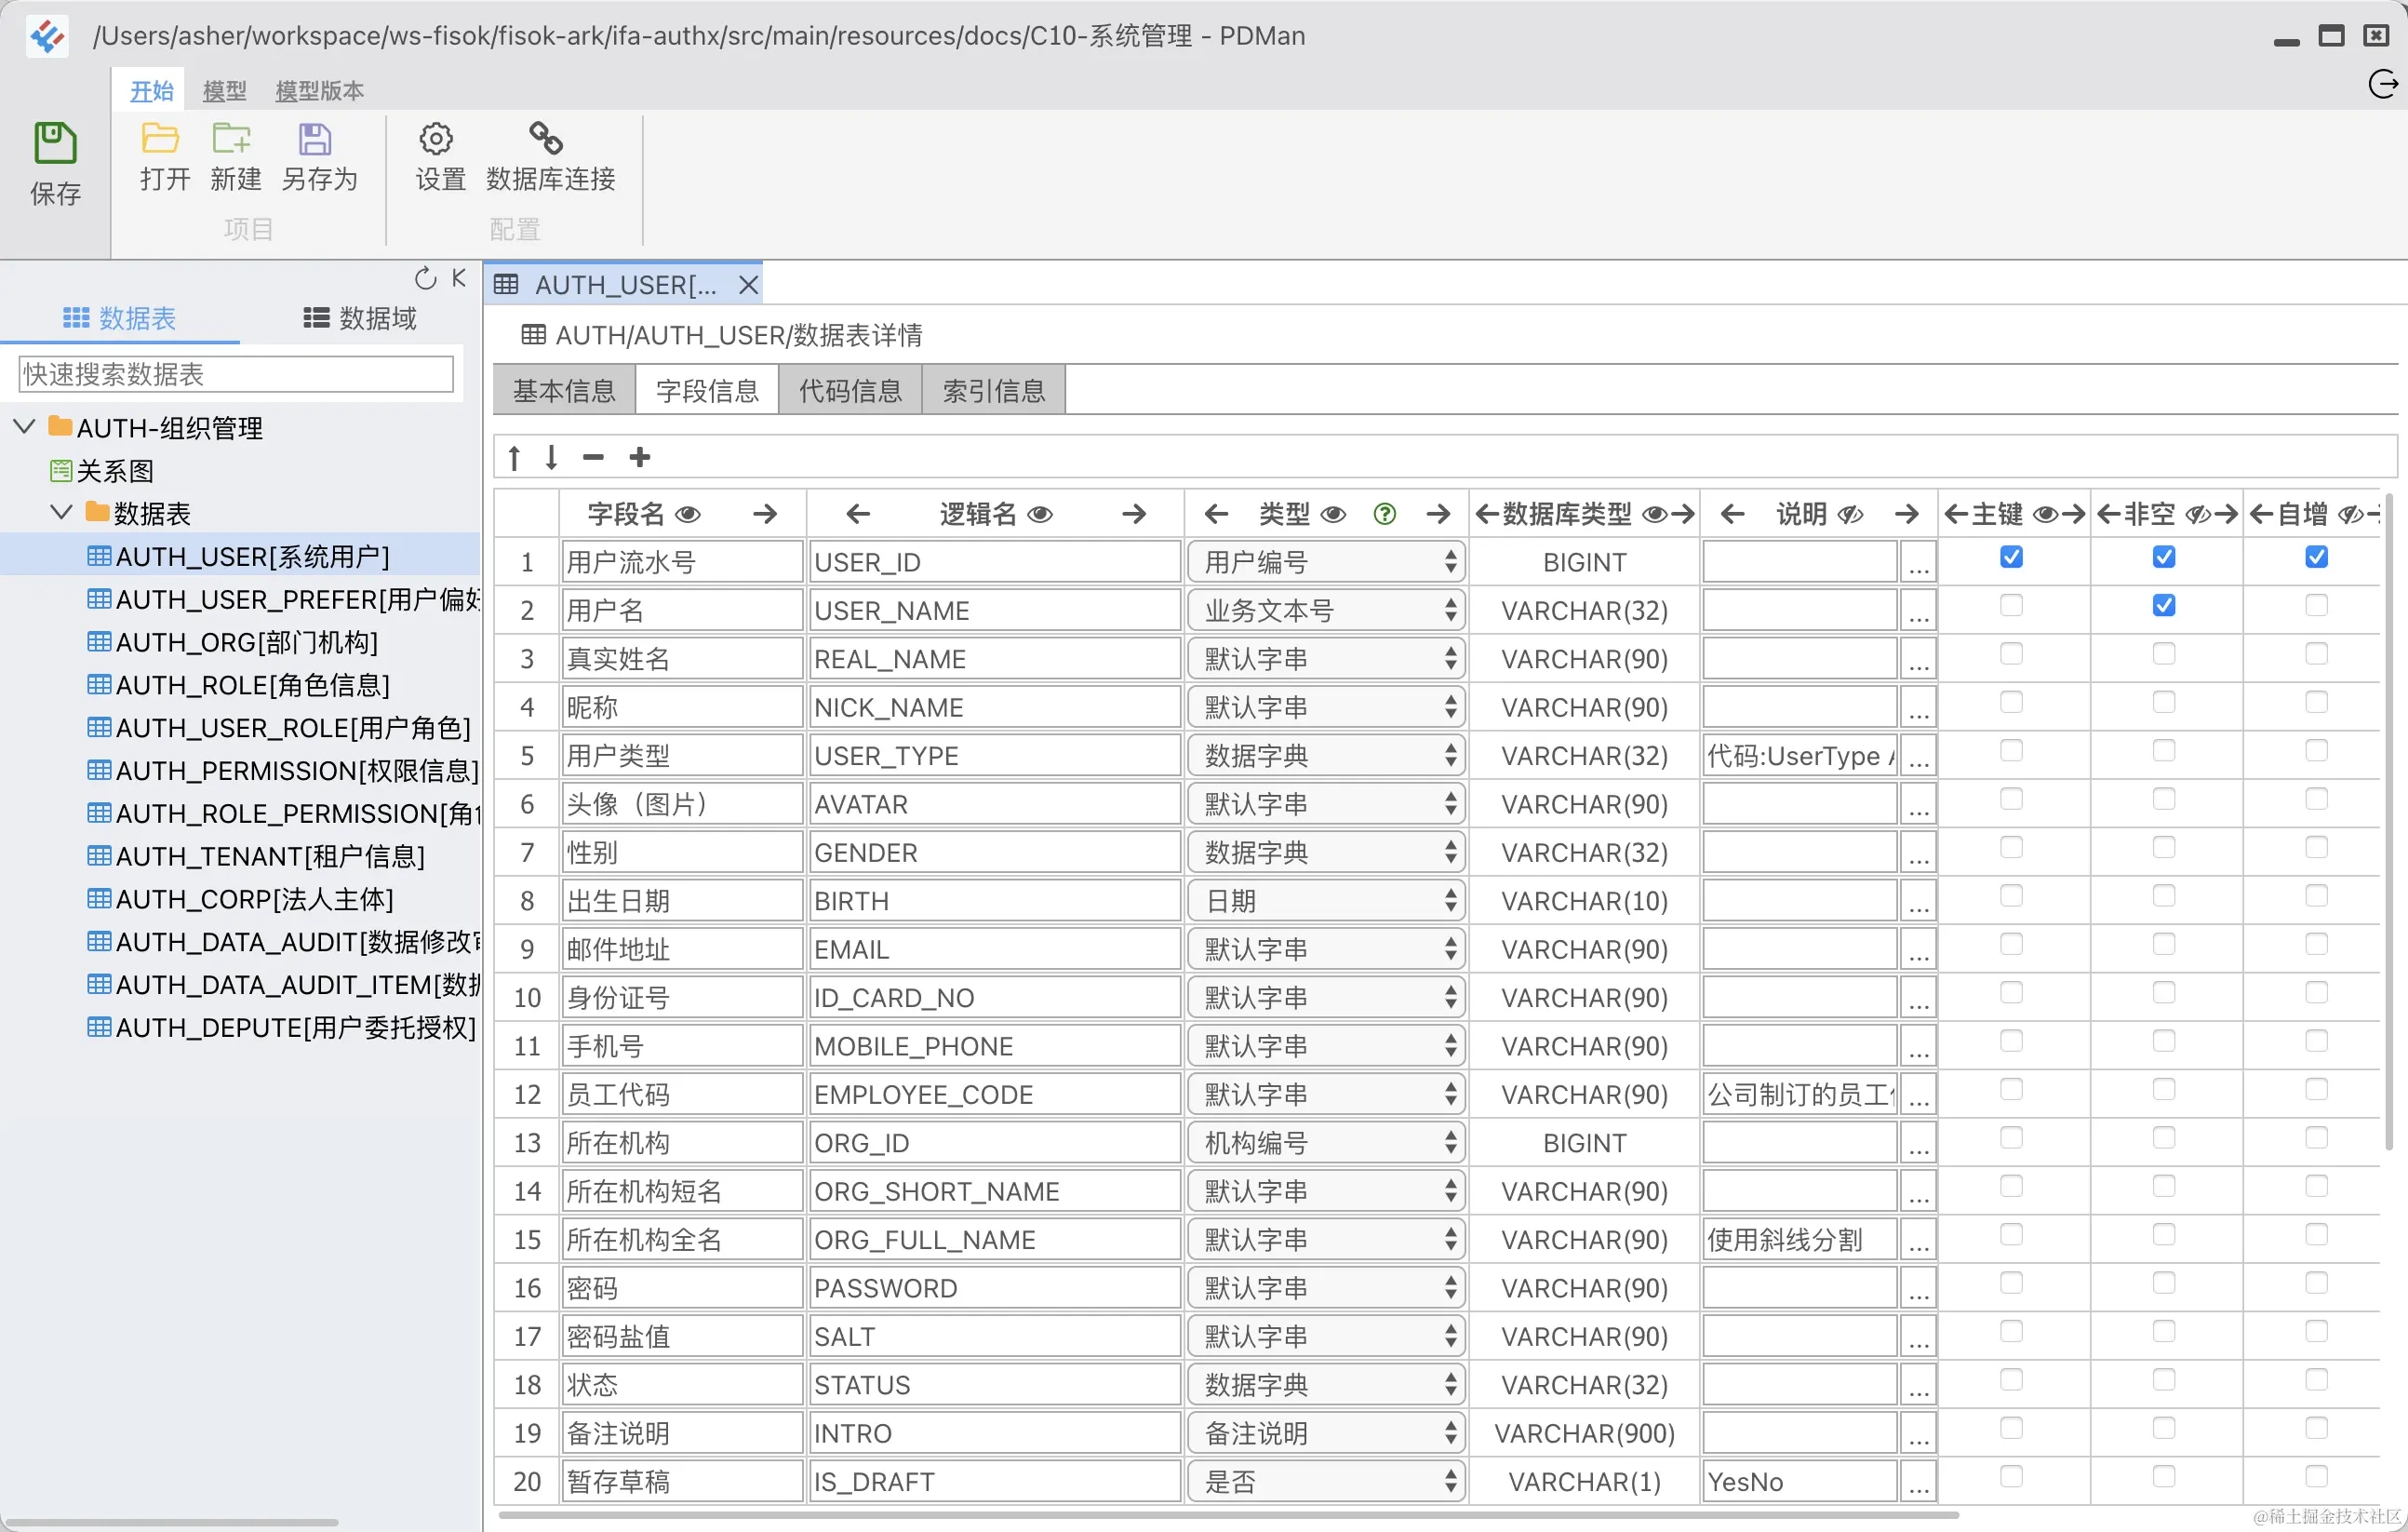The image size is (2408, 1532).
Task: Open the type dropdown for USER_NAME row
Action: point(1326,611)
